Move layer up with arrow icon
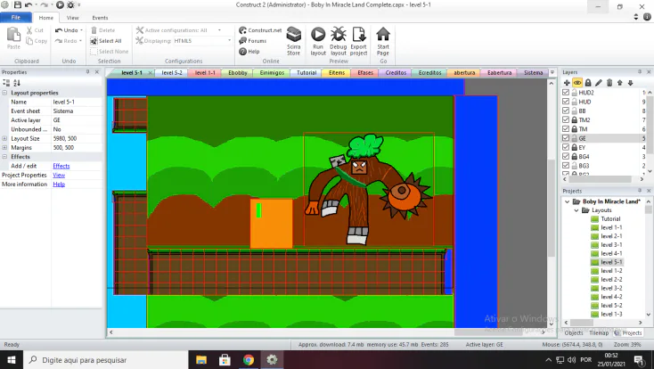The image size is (654, 369). pos(620,83)
